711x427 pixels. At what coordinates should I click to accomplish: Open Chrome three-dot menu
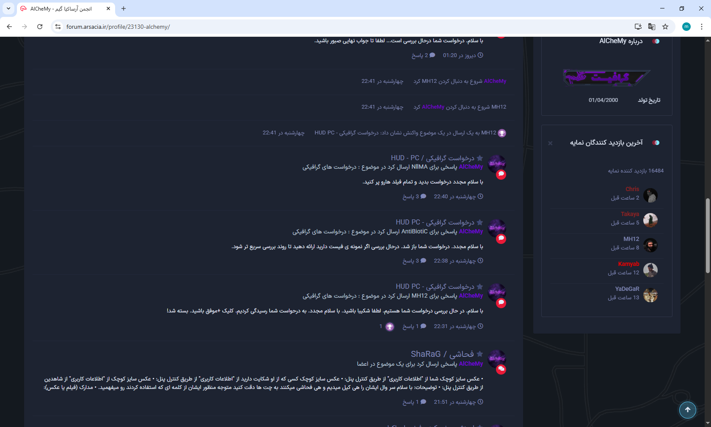701,27
